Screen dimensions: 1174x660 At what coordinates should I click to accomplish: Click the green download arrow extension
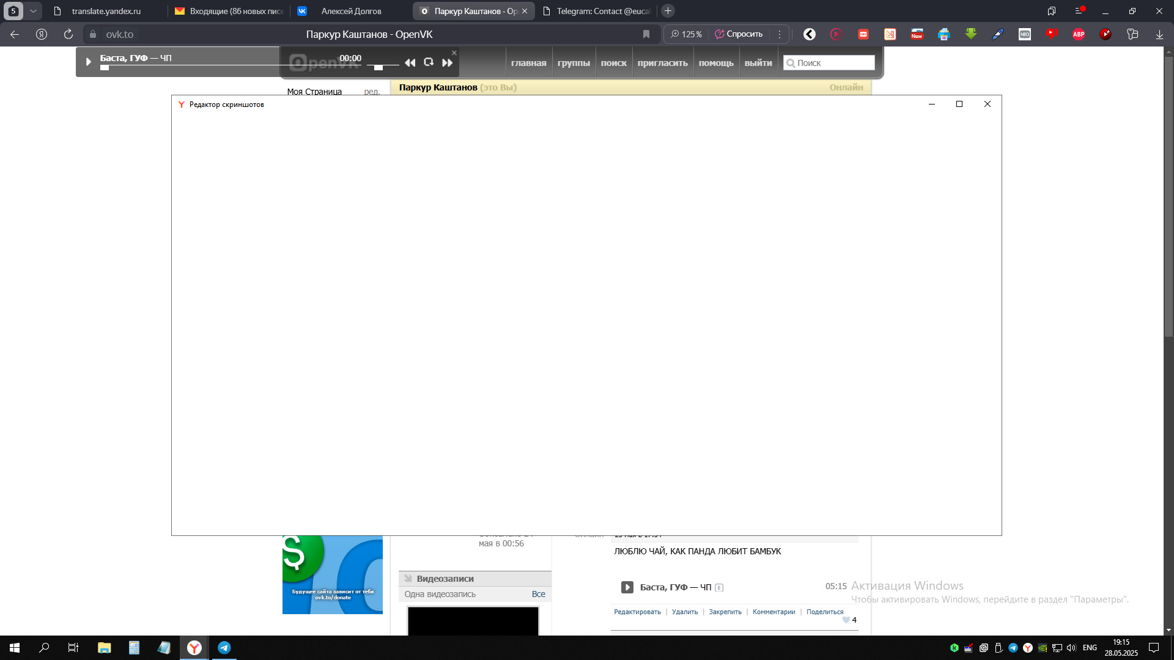click(x=971, y=34)
